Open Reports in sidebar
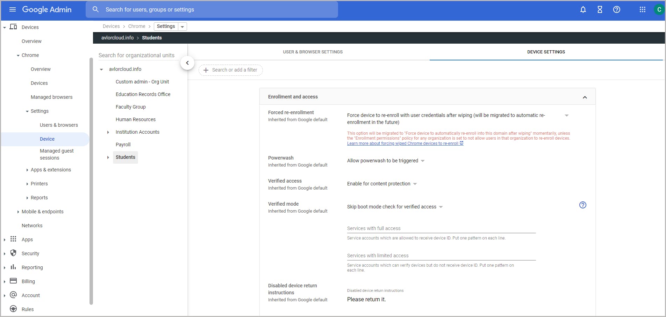The width and height of the screenshot is (666, 317). click(x=39, y=198)
